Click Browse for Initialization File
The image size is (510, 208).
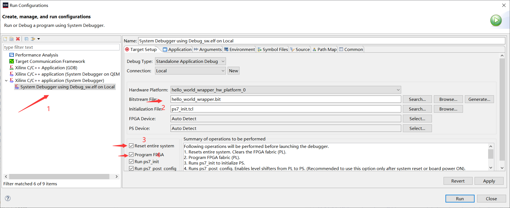coord(448,109)
